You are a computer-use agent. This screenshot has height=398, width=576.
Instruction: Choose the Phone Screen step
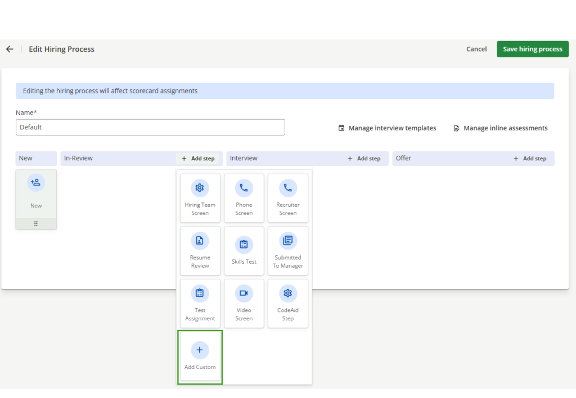tap(244, 197)
